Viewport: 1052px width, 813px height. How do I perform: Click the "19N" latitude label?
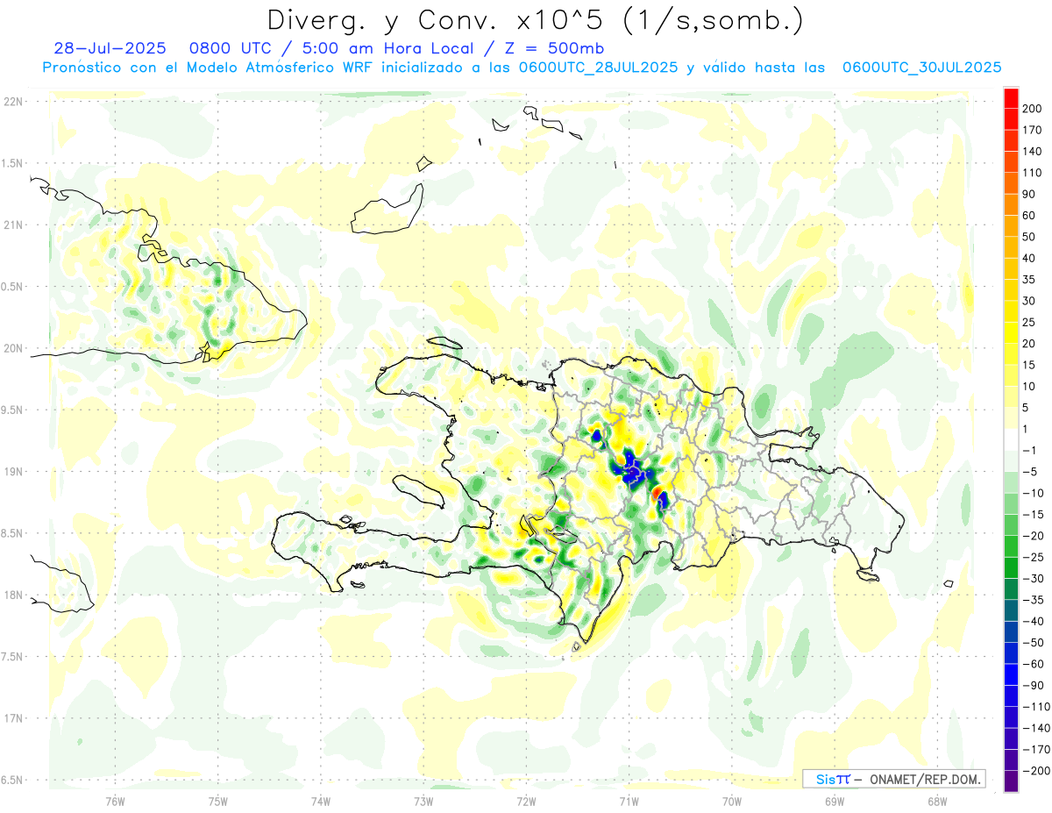[12, 472]
